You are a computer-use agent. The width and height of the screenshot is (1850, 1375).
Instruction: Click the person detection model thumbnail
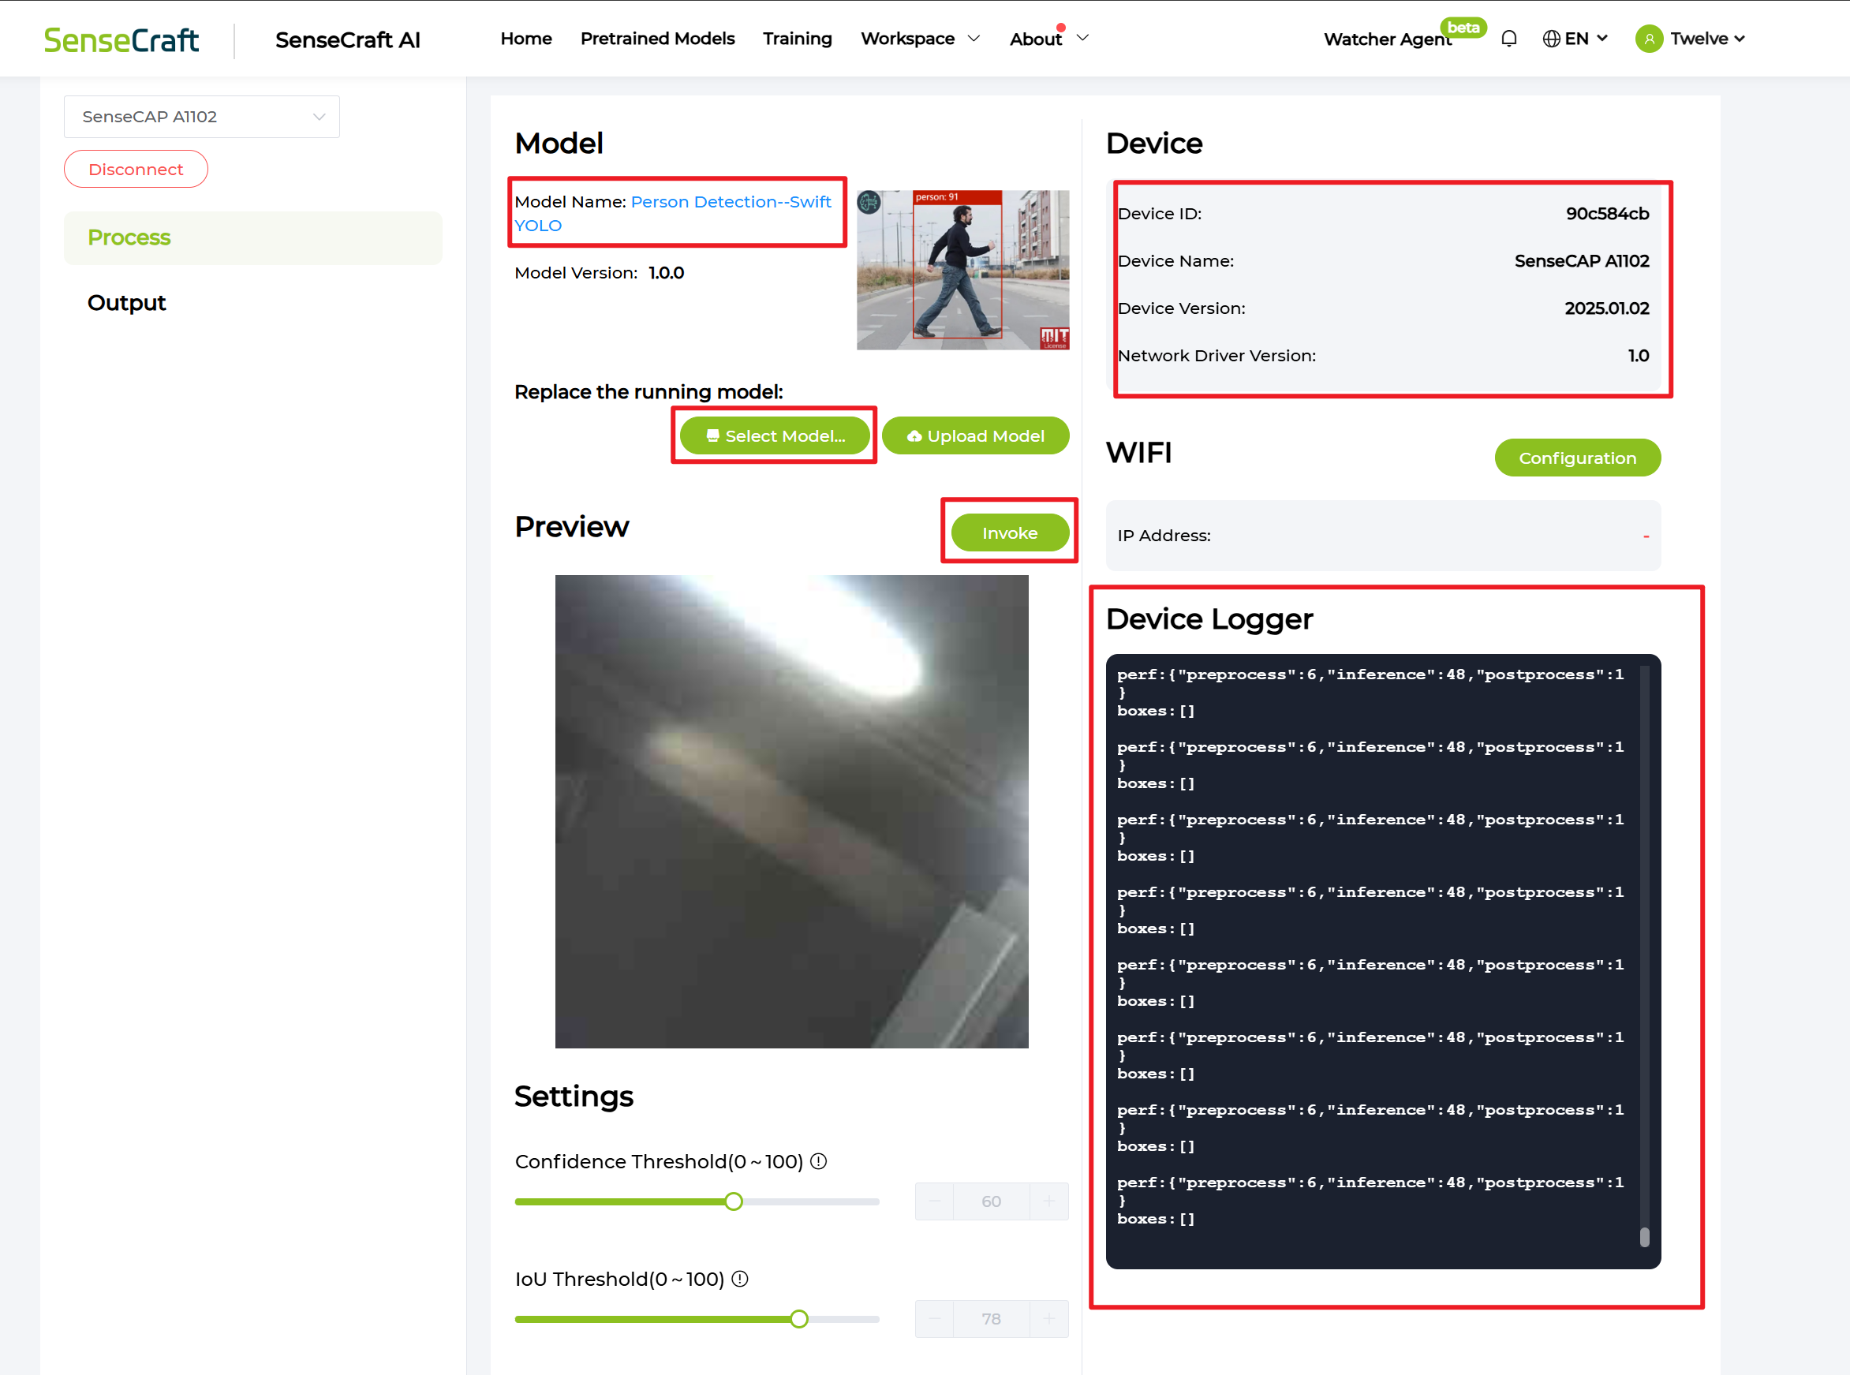tap(962, 270)
